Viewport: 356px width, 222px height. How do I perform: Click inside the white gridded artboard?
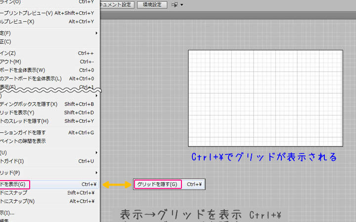coord(266,98)
